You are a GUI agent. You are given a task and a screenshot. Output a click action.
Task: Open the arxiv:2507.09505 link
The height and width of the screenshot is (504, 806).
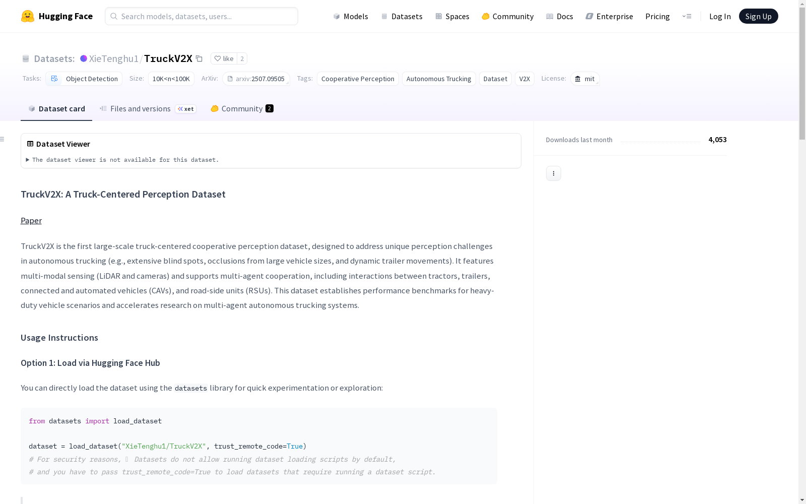[256, 79]
